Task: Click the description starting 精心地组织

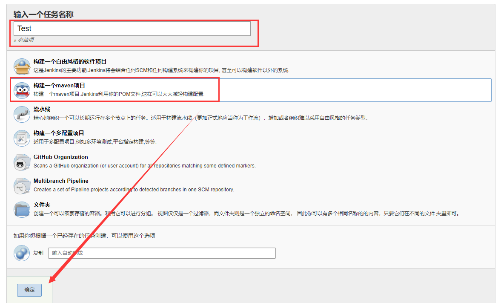Action: pos(201,118)
